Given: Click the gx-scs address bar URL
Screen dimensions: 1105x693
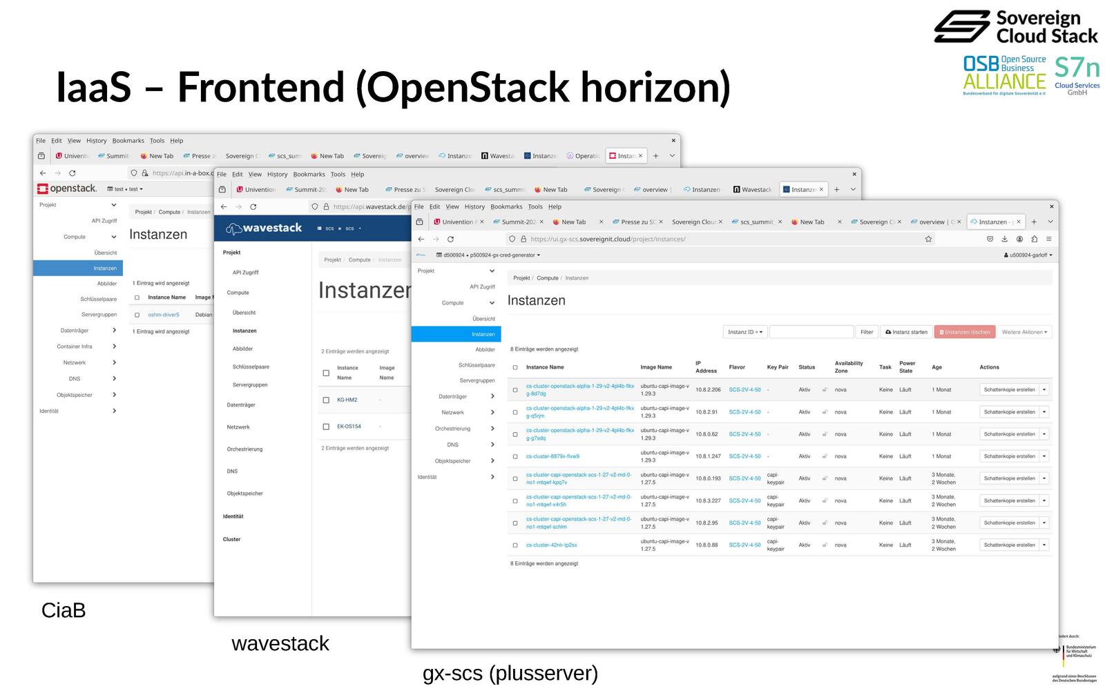Looking at the screenshot, I should (x=608, y=239).
